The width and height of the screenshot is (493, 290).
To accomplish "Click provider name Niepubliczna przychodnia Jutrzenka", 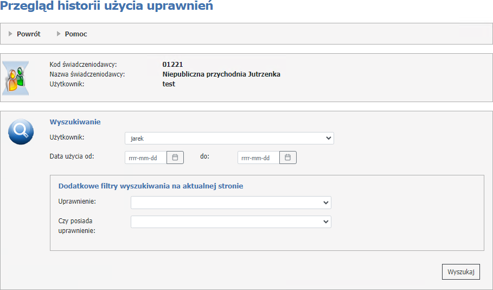I will [x=221, y=74].
